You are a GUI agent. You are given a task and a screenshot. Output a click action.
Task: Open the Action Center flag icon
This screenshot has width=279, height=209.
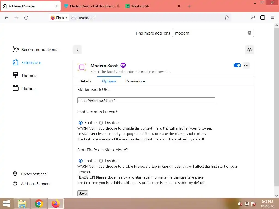pos(253,204)
